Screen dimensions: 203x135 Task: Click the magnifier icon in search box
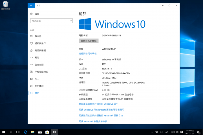(x=71, y=21)
